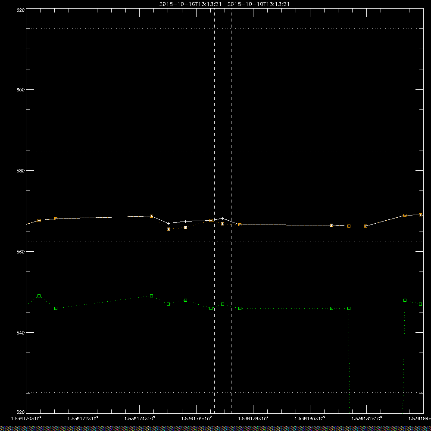Click the lowest orange marker in the dip
Screen dimensions: 431x431
[x=168, y=229]
